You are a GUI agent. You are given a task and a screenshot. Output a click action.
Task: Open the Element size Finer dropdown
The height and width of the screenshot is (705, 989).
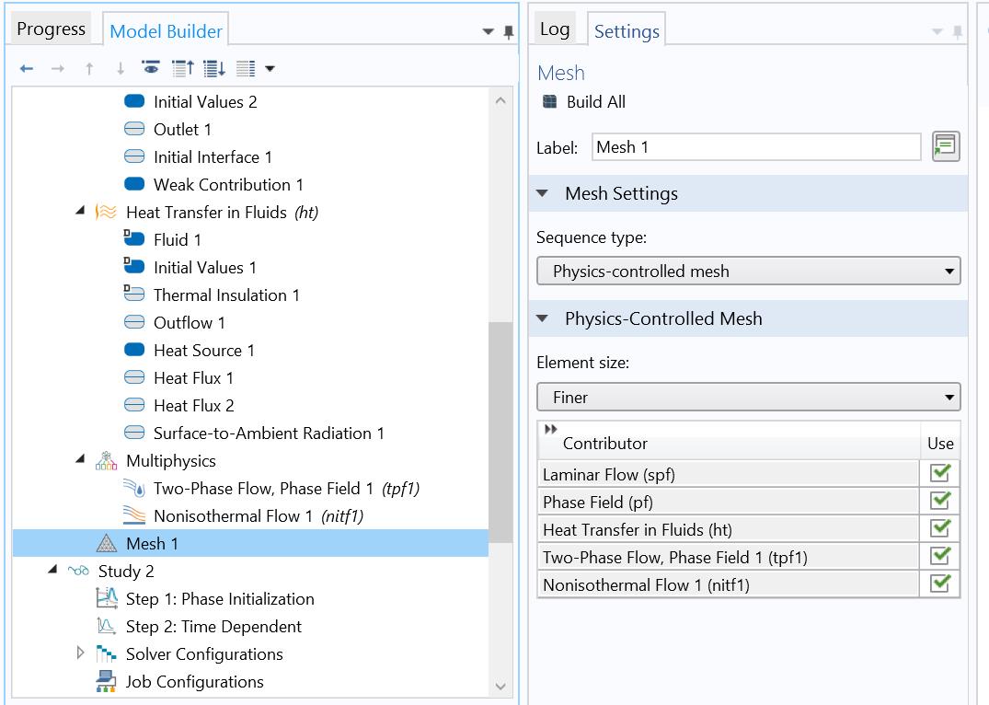pos(748,398)
